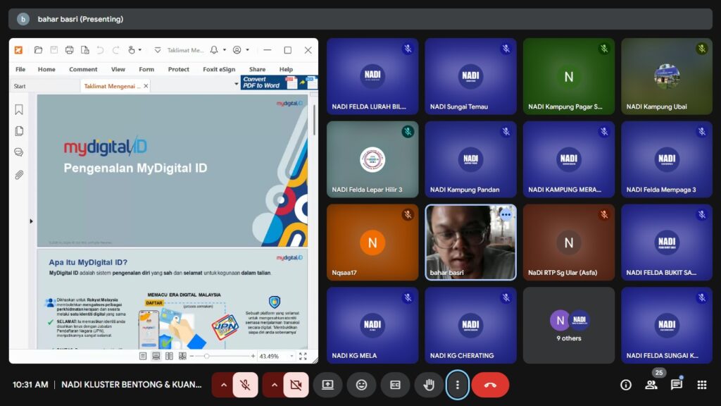Raise your hand in the meeting

(429, 384)
